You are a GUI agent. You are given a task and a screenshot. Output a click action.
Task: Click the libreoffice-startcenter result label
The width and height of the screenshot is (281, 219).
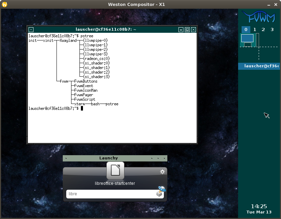click(x=115, y=183)
